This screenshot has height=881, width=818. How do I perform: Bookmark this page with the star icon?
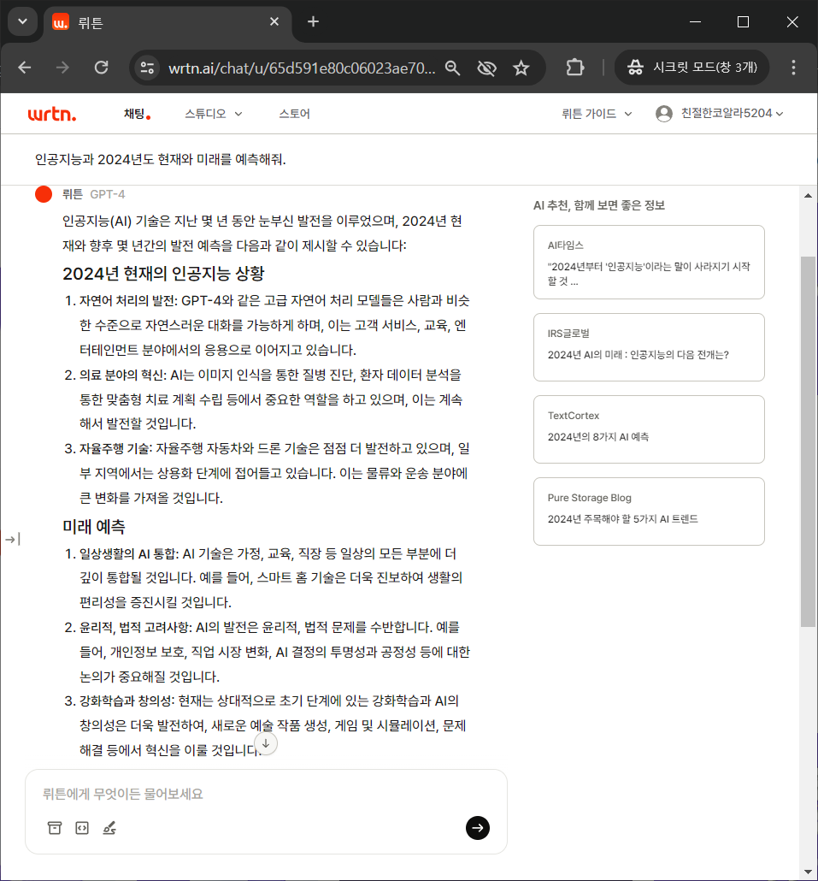[521, 68]
